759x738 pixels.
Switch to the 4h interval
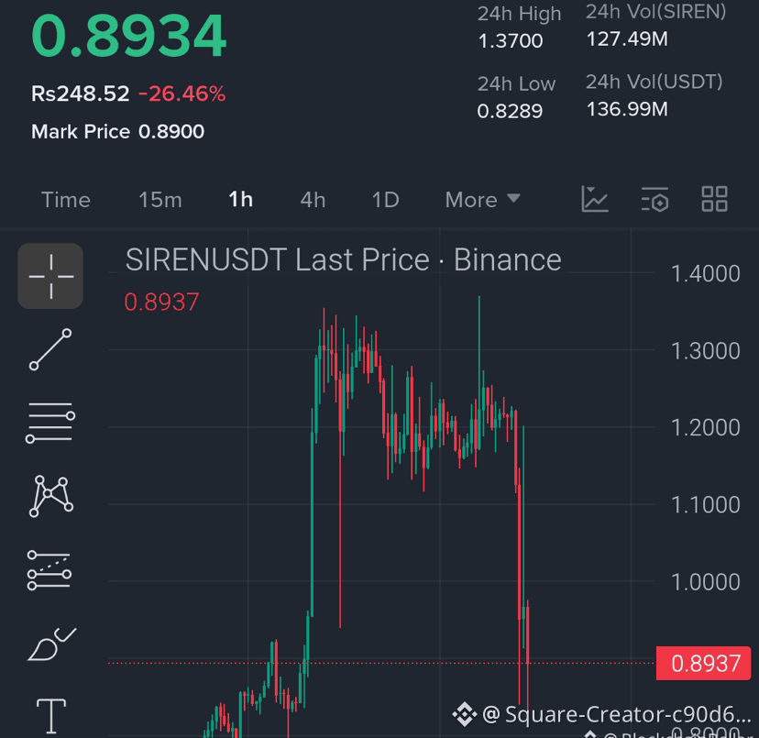point(313,200)
